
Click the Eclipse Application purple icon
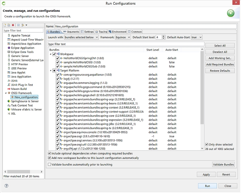tap(9, 48)
